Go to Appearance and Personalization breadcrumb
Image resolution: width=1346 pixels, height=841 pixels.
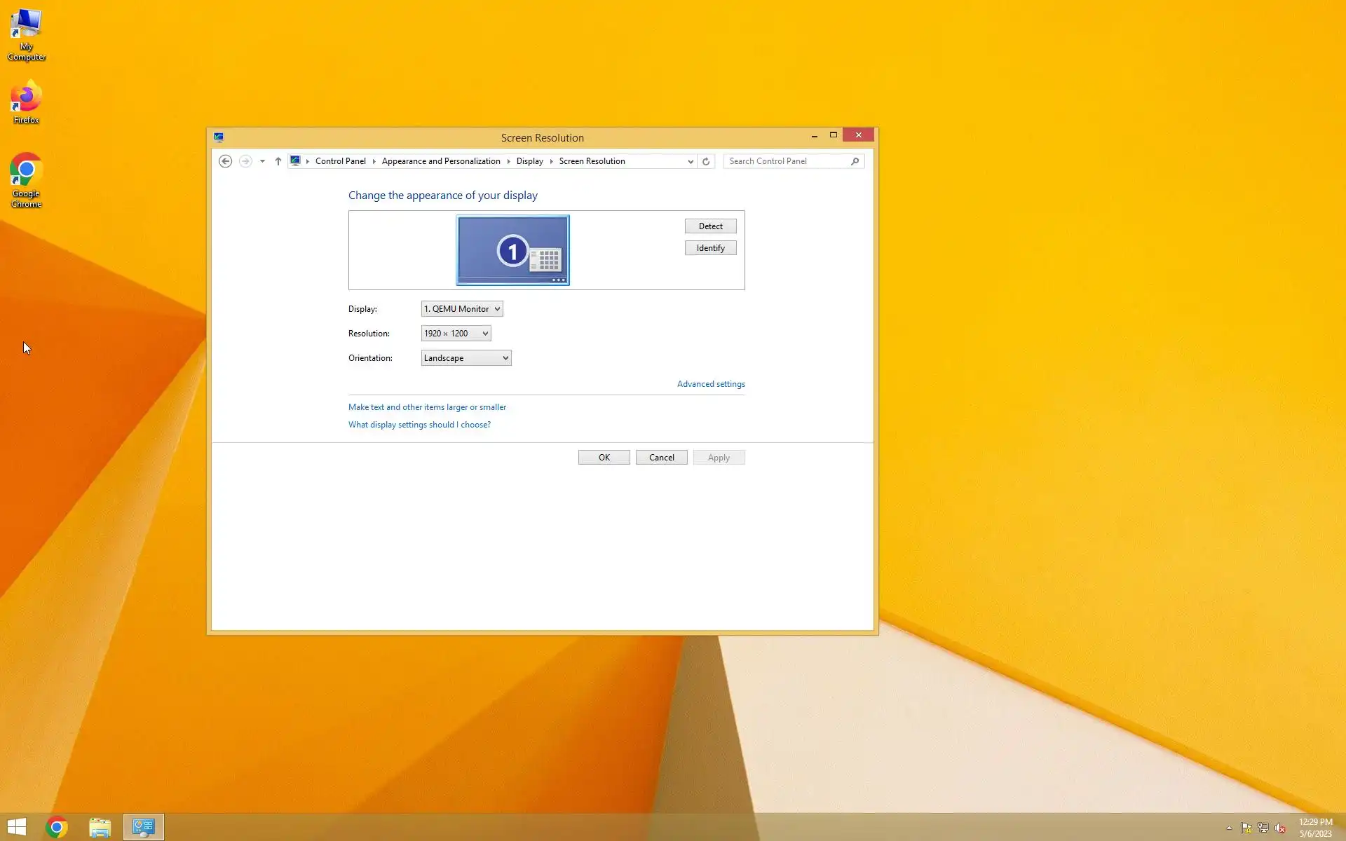pyautogui.click(x=441, y=161)
